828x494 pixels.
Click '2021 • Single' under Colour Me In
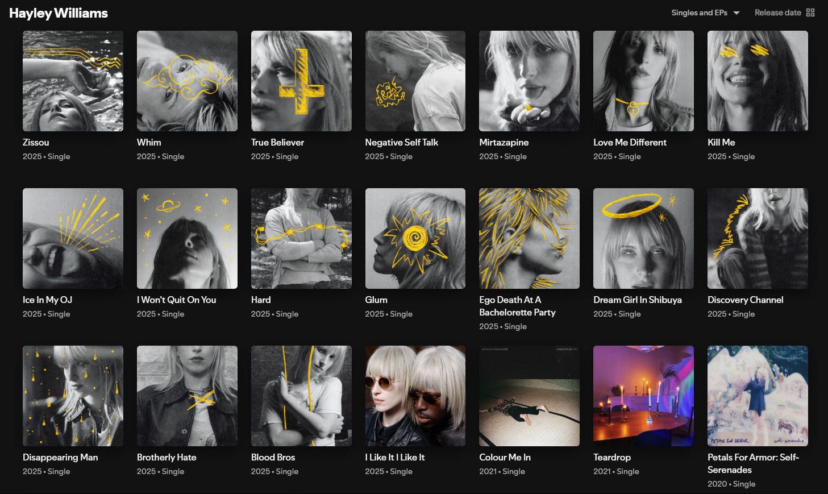502,471
